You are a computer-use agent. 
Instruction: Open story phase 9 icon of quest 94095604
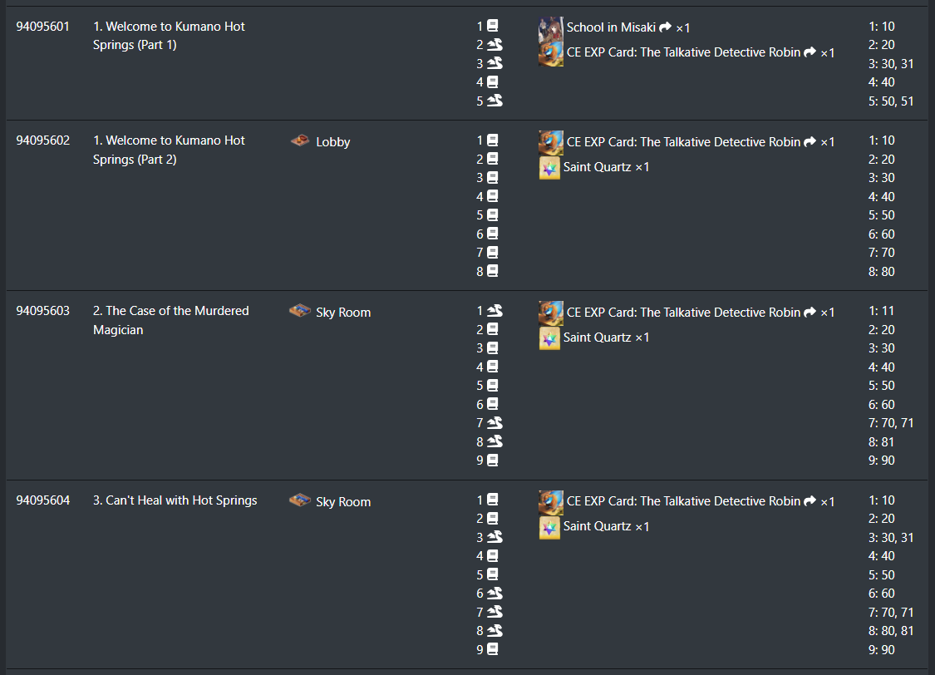coord(493,649)
